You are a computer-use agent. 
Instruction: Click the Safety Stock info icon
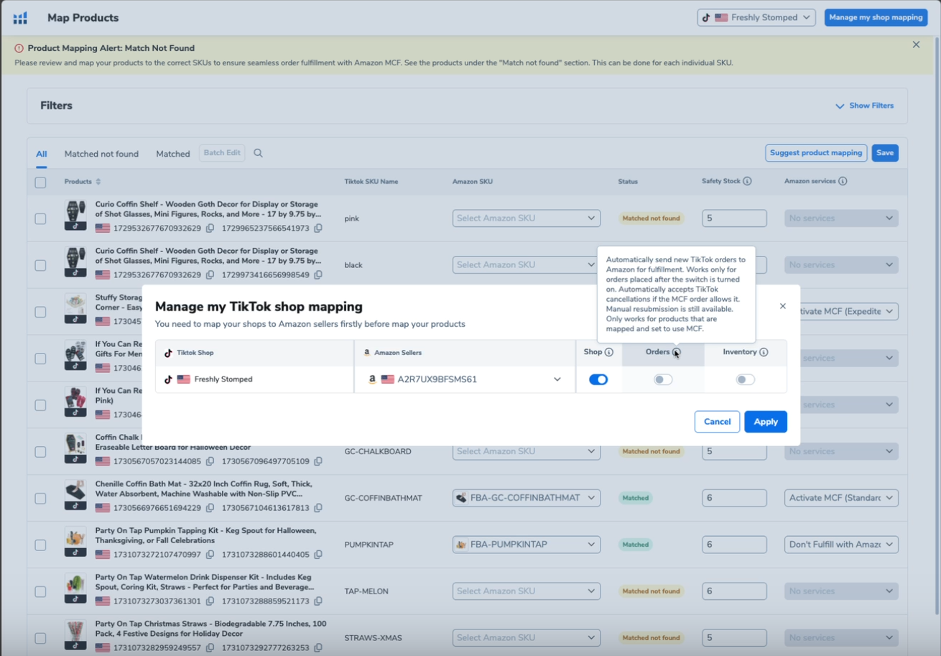(x=747, y=181)
